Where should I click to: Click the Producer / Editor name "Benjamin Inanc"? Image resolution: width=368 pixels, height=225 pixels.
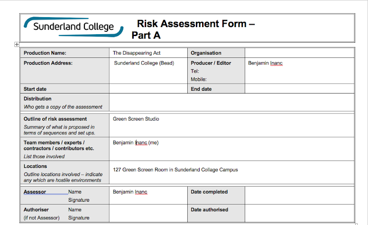click(x=265, y=63)
